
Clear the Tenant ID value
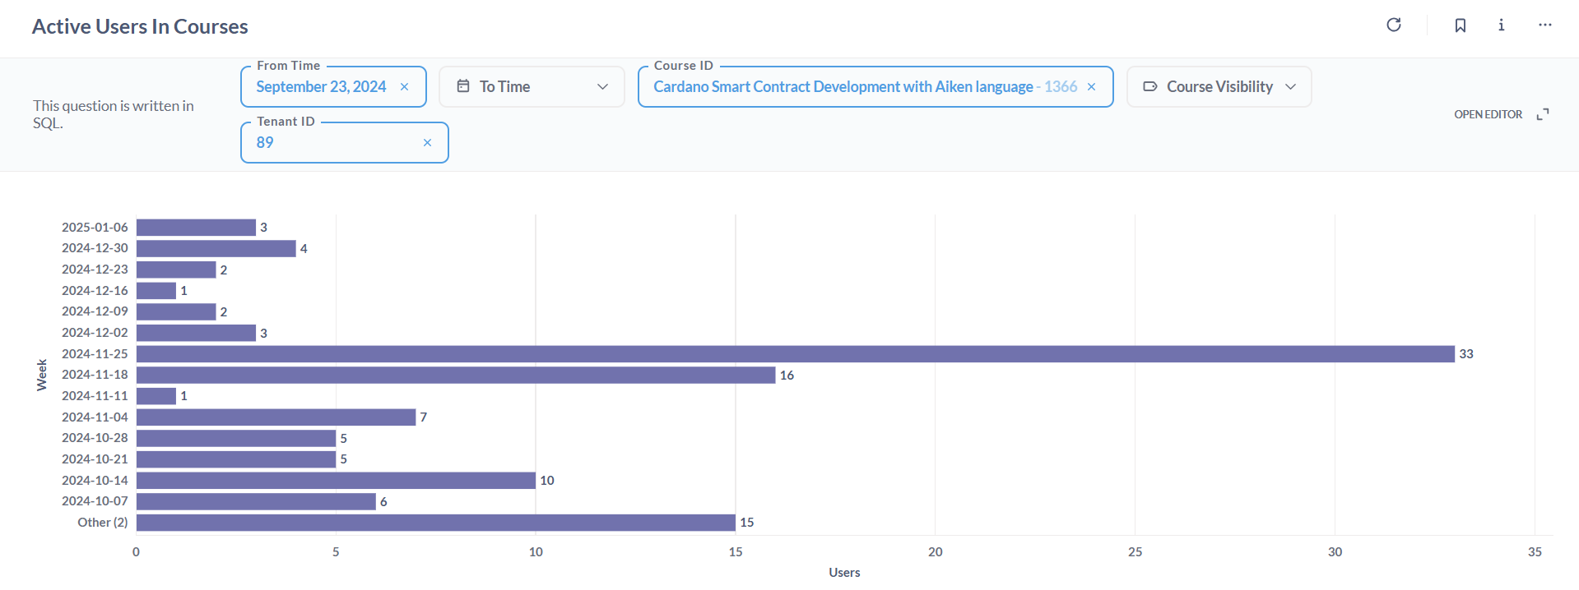coord(427,143)
